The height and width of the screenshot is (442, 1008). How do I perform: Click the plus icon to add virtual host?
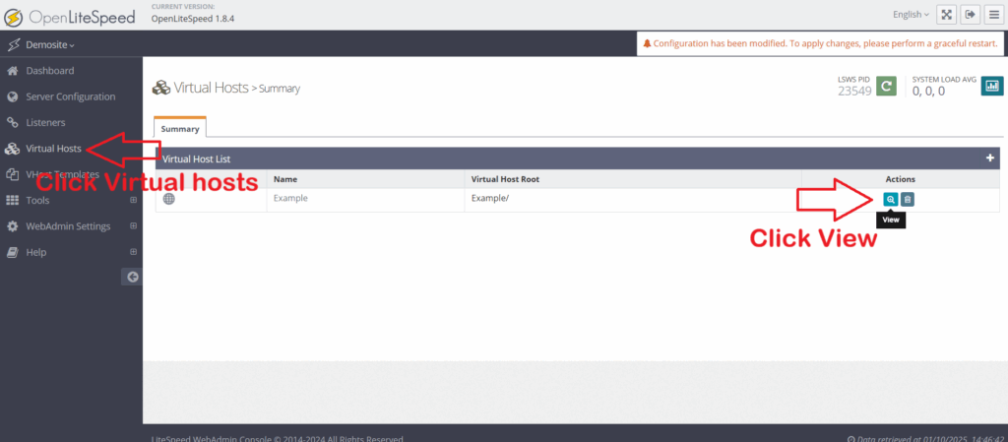pyautogui.click(x=990, y=158)
